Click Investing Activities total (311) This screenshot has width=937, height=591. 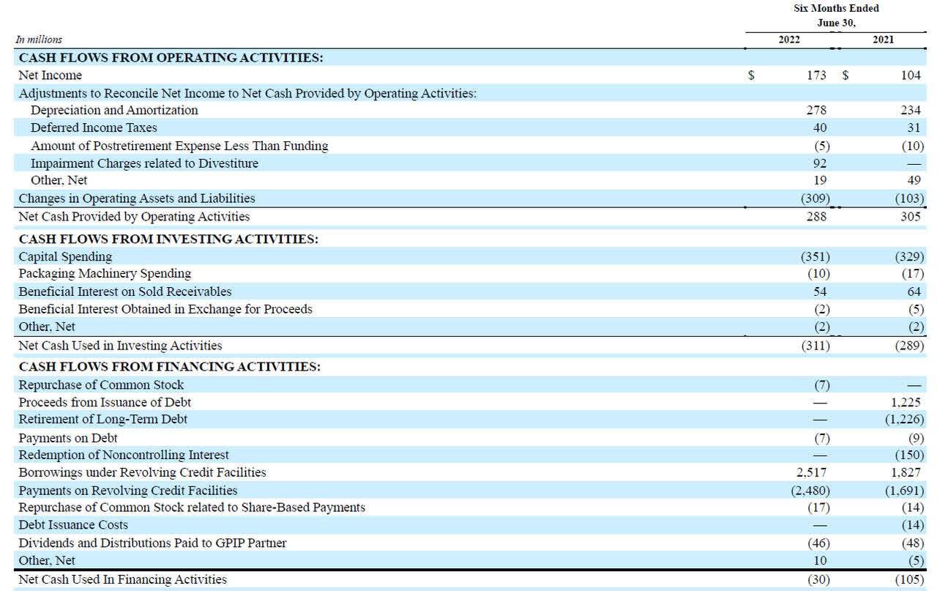click(x=815, y=346)
